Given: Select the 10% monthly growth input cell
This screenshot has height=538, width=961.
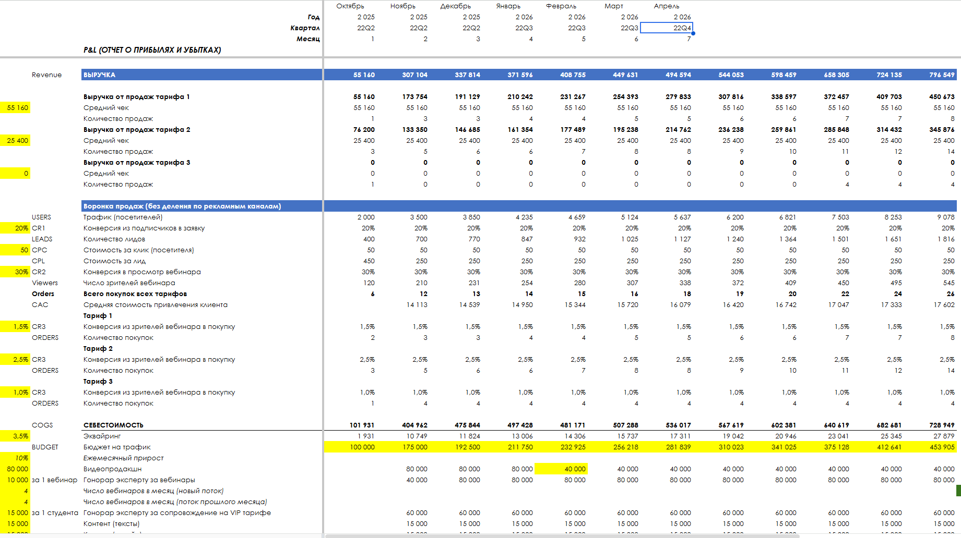Looking at the screenshot, I should click(x=15, y=458).
